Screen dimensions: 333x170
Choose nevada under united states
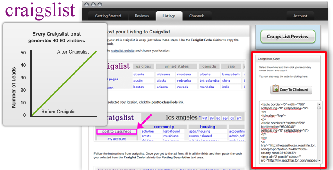tap(183, 87)
